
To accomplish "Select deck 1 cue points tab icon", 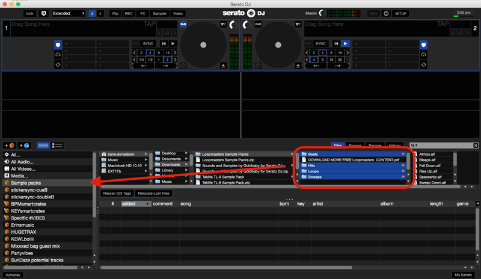I will tap(58, 45).
